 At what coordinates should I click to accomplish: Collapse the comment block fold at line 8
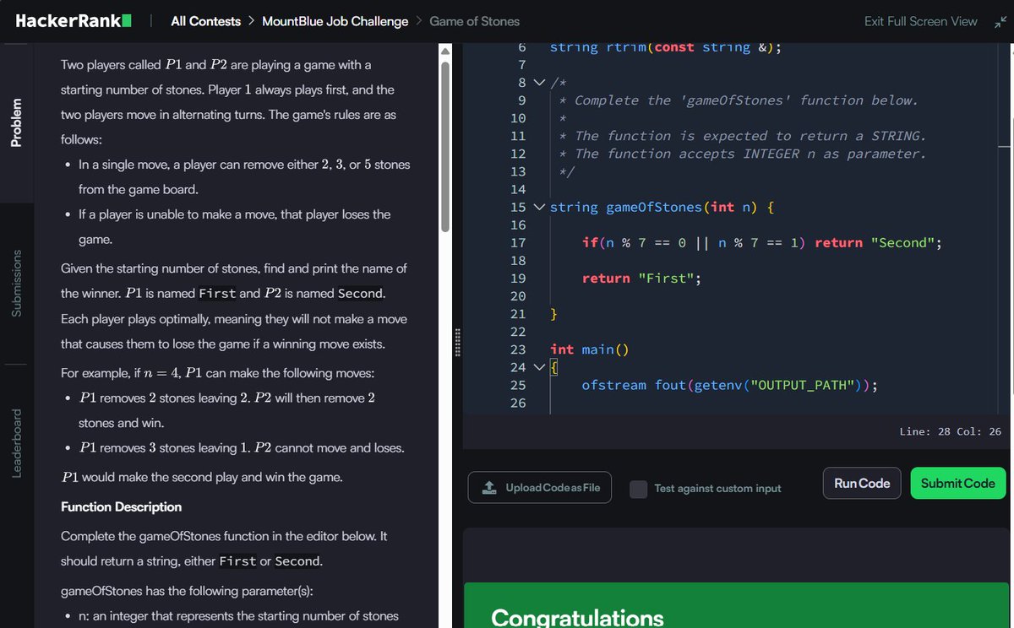click(x=540, y=83)
